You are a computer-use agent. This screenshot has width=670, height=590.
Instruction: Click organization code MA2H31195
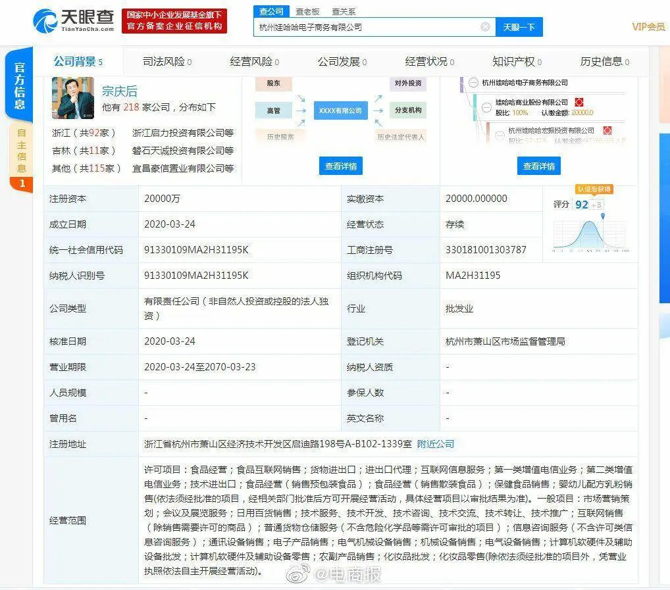coord(473,276)
